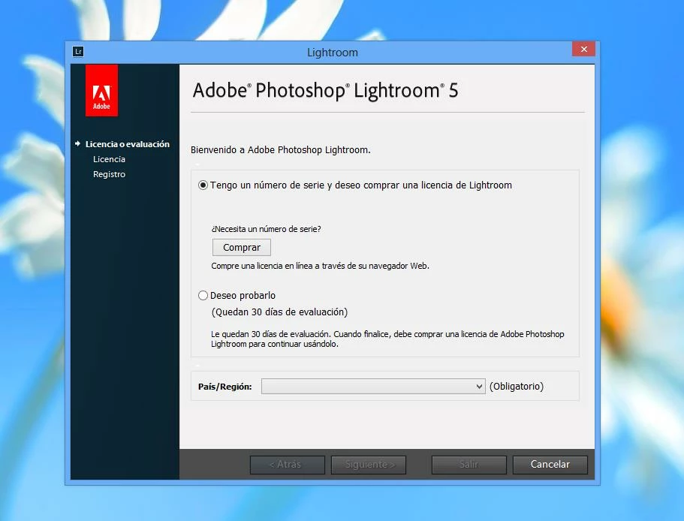Click the Lr icon in the title bar
This screenshot has height=521, width=684.
(x=78, y=52)
